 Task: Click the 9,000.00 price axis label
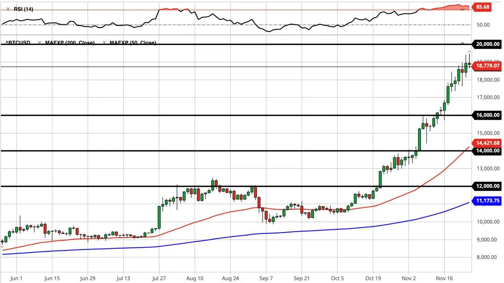489,239
